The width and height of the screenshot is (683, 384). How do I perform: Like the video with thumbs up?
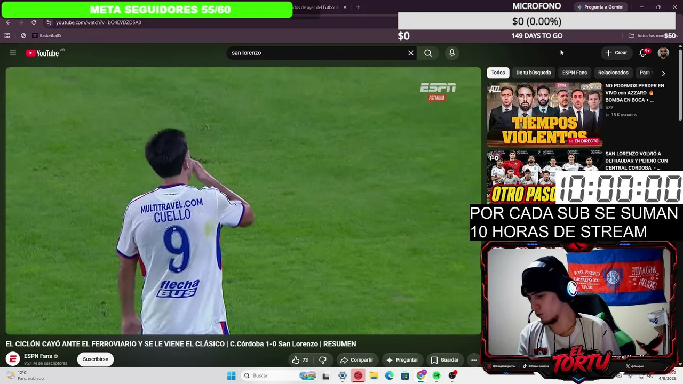click(x=300, y=360)
